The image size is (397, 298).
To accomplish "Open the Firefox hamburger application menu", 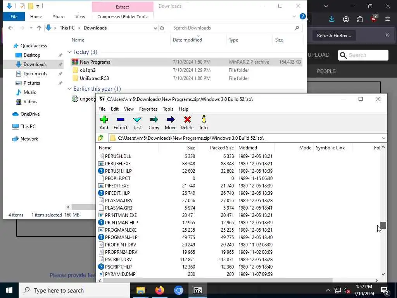I will click(387, 19).
